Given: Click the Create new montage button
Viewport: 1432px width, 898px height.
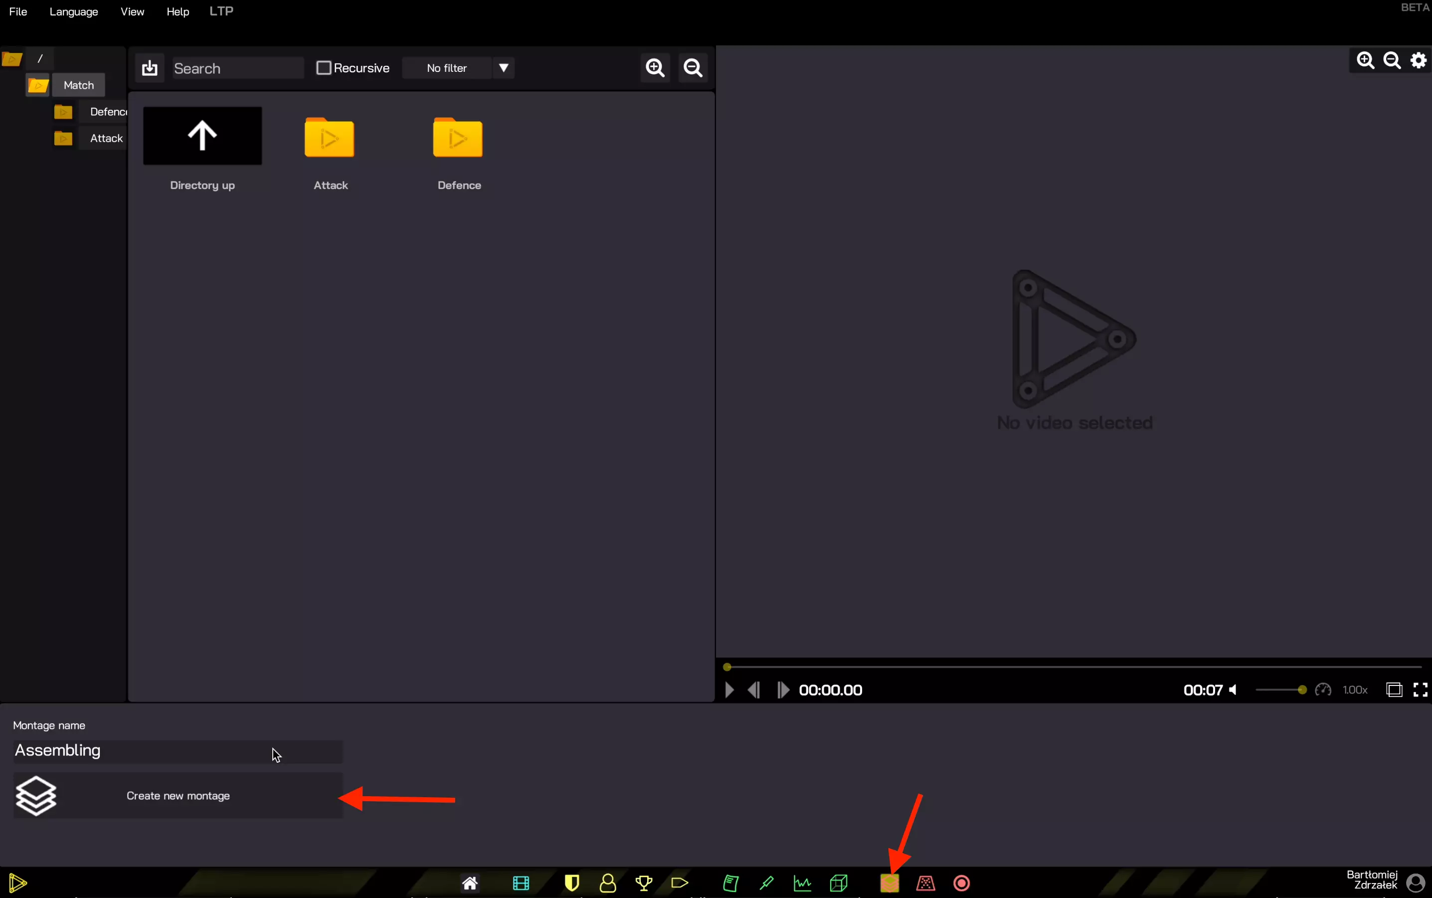Looking at the screenshot, I should [x=178, y=795].
